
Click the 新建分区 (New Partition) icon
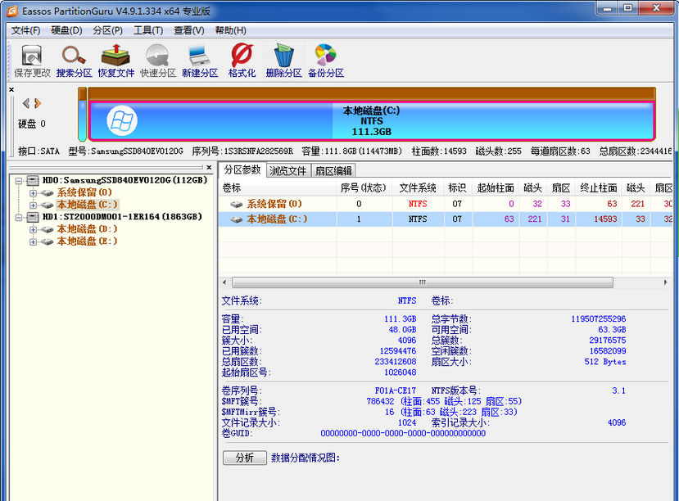(x=198, y=59)
